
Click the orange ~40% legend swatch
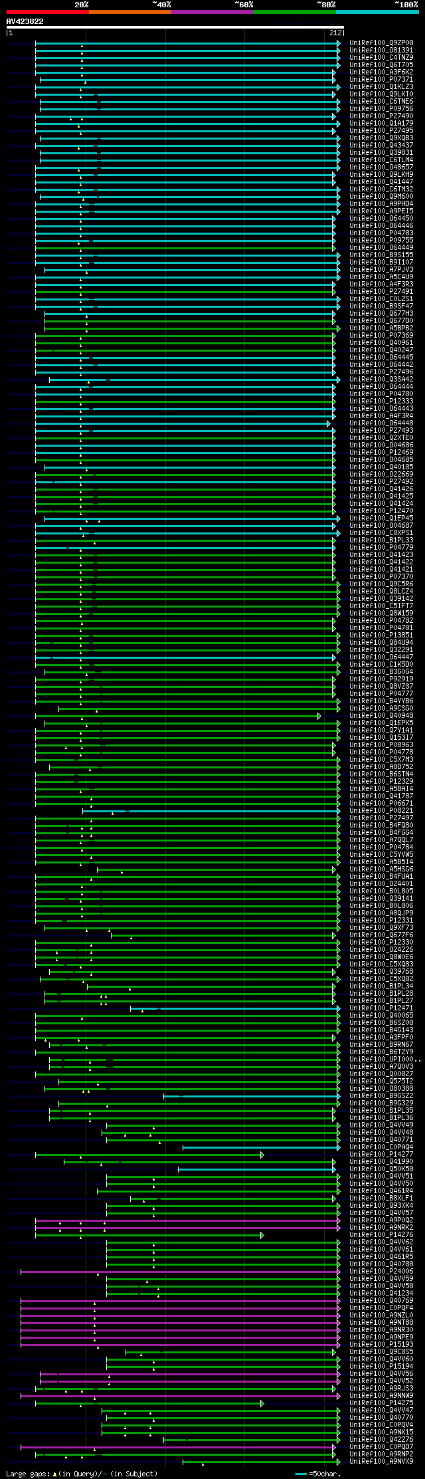129,12
